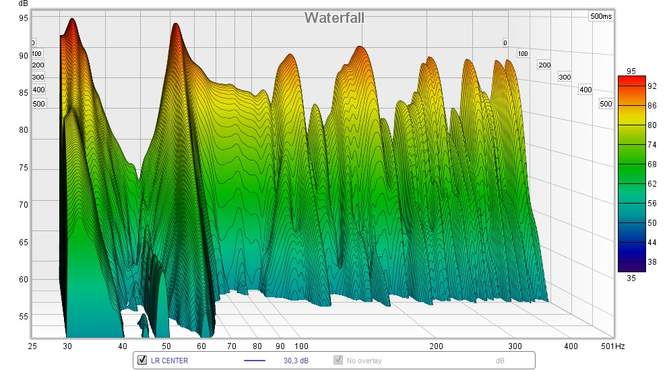The image size is (669, 370).
Task: Click the 100 Hz frequency axis label
Action: pyautogui.click(x=301, y=346)
